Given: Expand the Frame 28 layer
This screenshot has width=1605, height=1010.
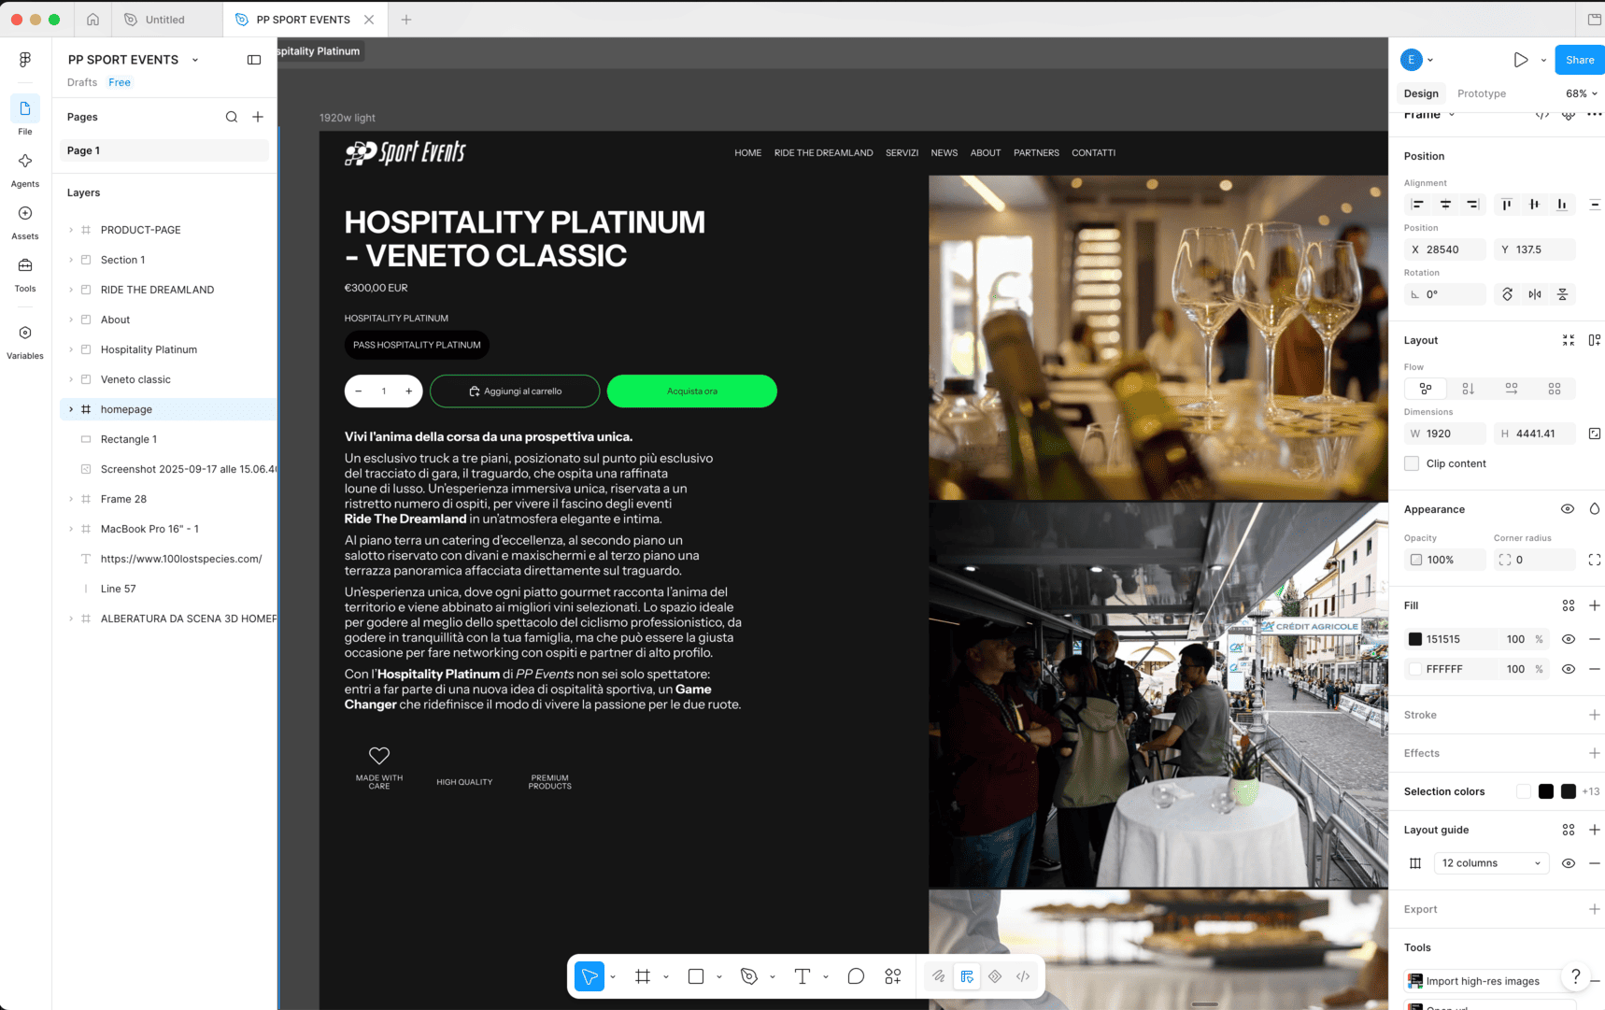Looking at the screenshot, I should click(71, 499).
